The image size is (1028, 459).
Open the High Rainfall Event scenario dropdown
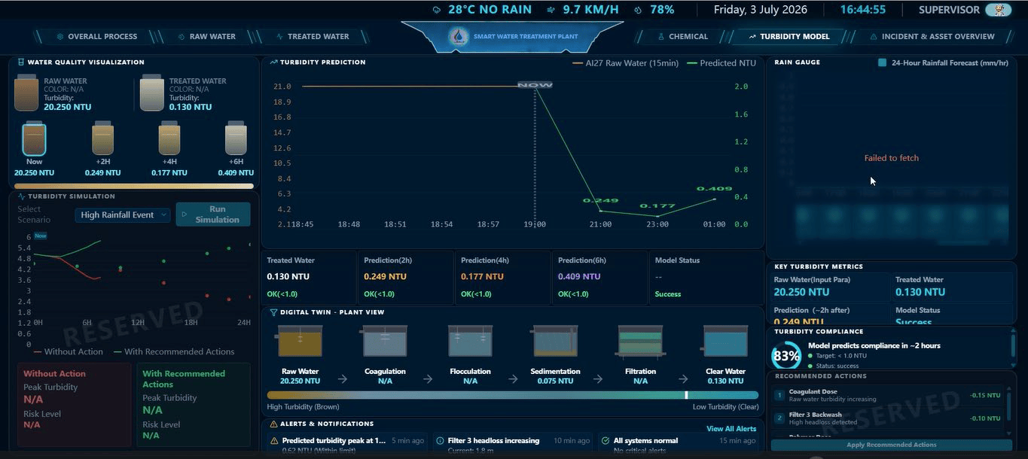(x=124, y=214)
